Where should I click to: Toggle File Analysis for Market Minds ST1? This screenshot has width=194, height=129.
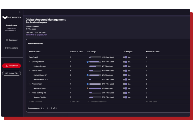click(x=125, y=75)
